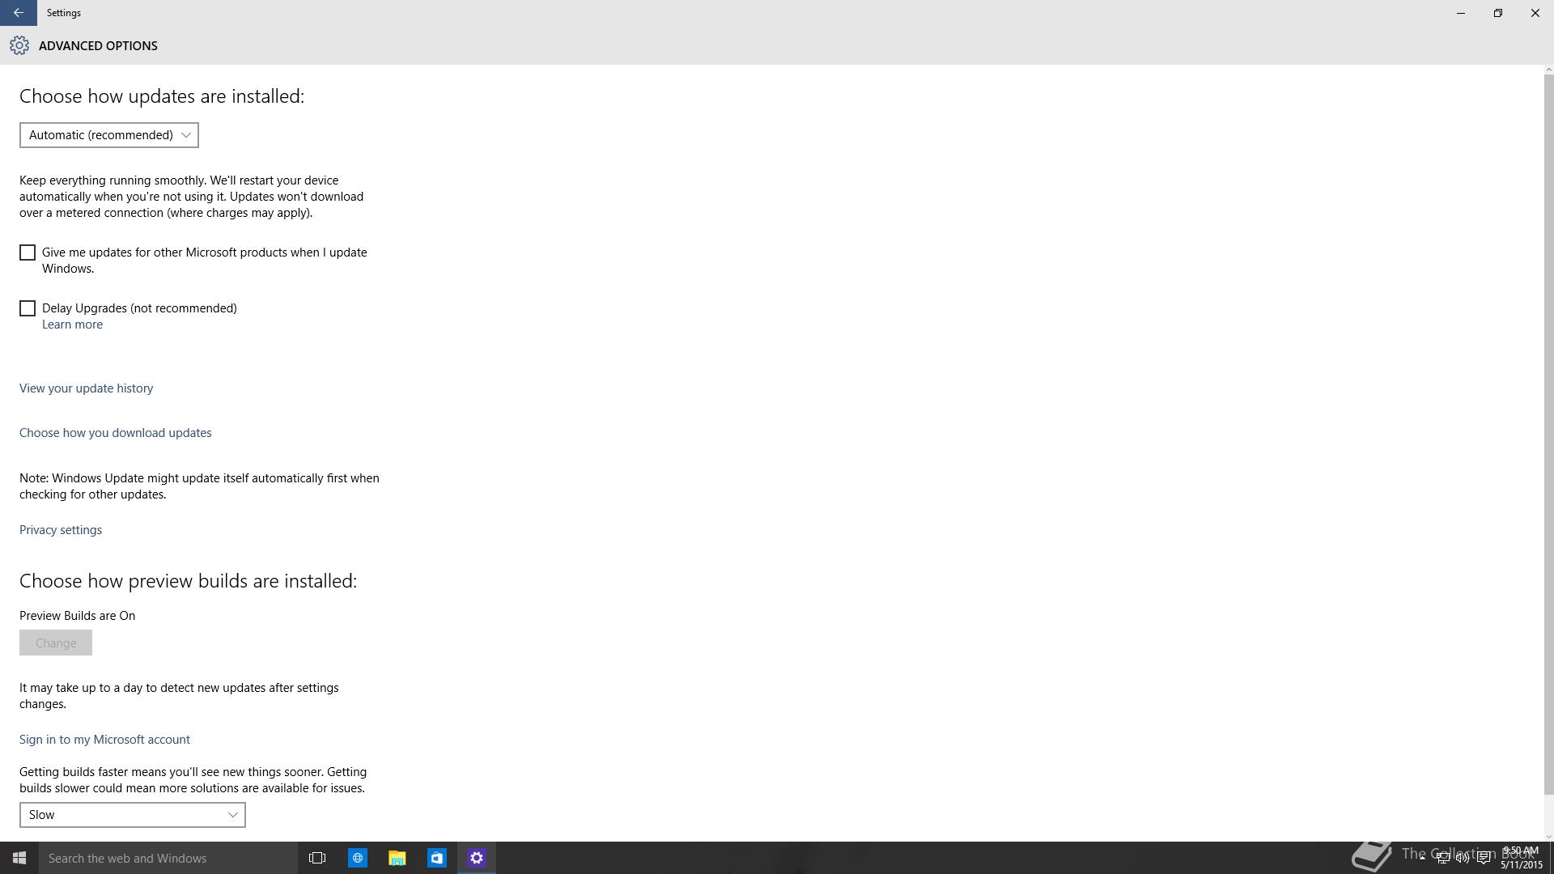Screen dimensions: 1554x874
Task: Open the Privacy settings link
Action: (61, 530)
